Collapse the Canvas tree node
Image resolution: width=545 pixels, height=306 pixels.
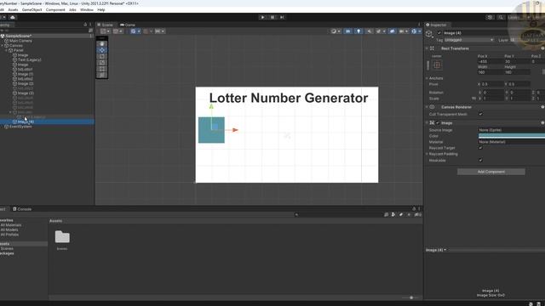click(2, 45)
